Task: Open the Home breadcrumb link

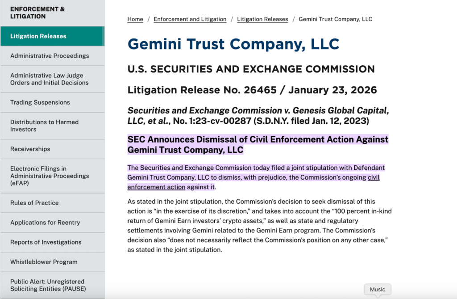Action: 135,19
